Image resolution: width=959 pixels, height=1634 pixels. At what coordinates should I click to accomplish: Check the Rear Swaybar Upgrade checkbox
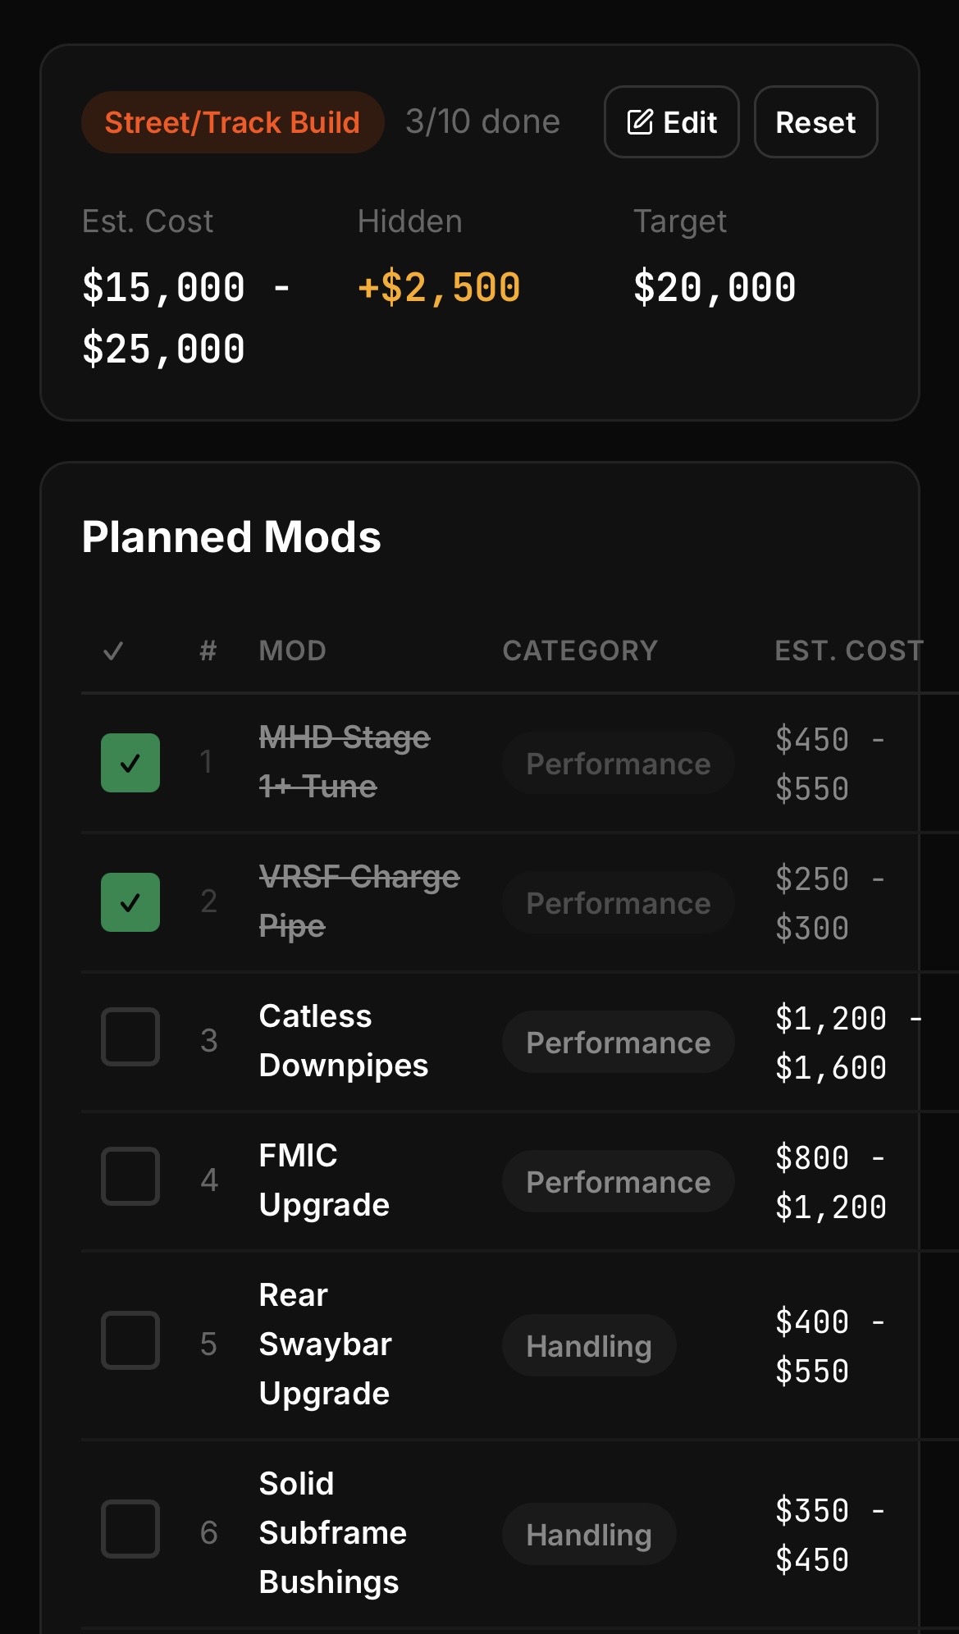130,1340
